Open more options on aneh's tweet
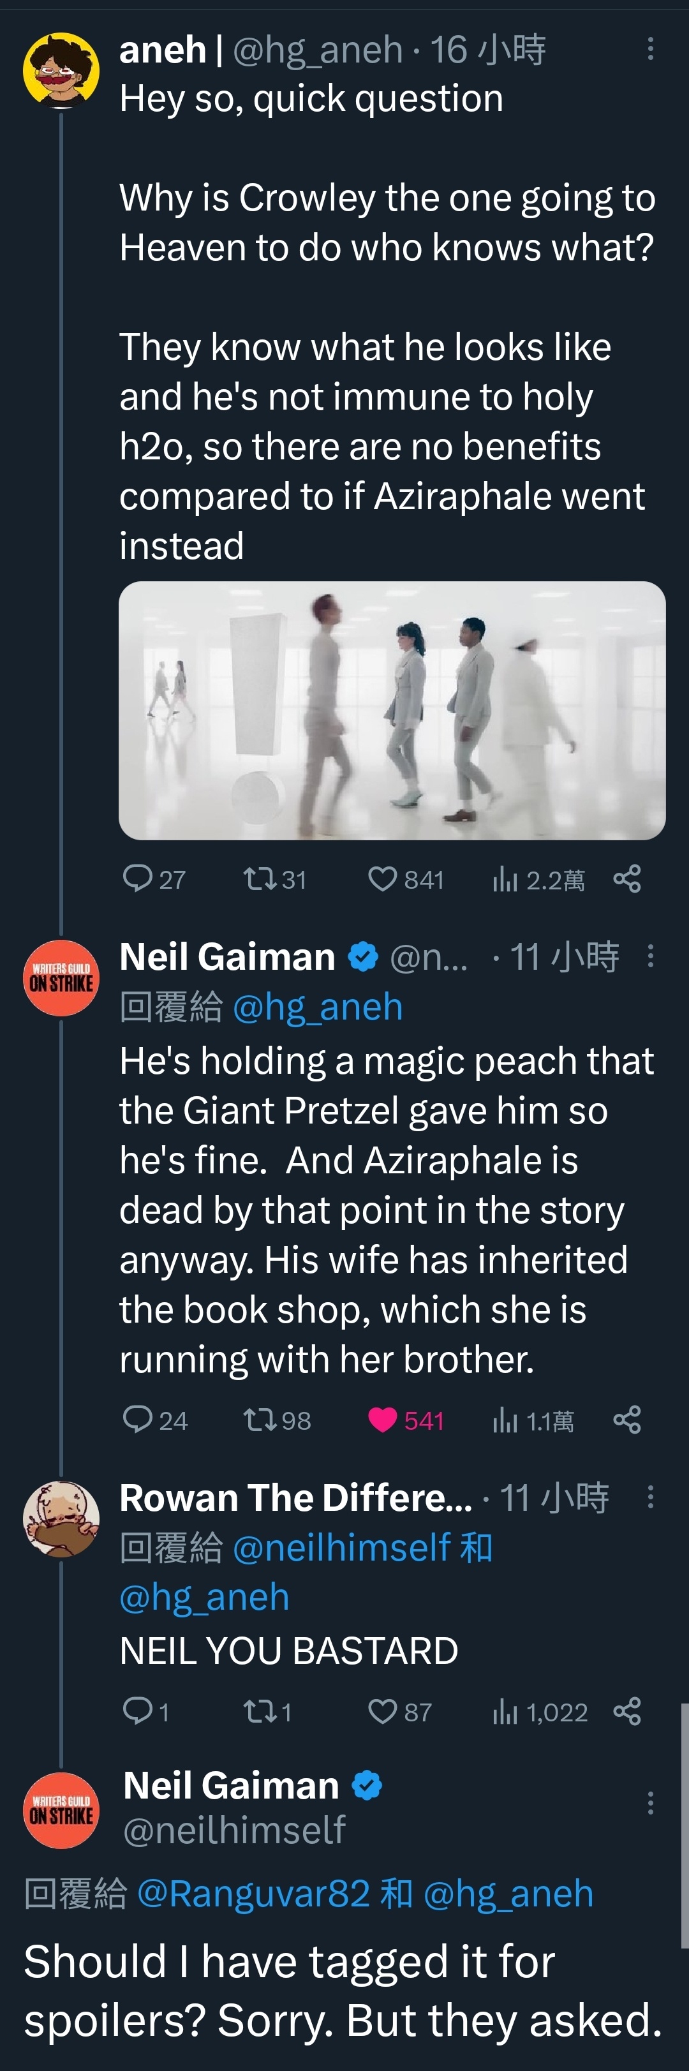689x2071 pixels. tap(651, 49)
